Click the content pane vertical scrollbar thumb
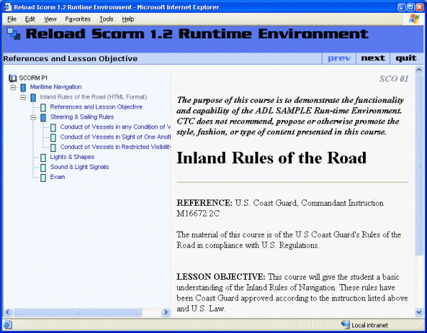 tap(419, 165)
